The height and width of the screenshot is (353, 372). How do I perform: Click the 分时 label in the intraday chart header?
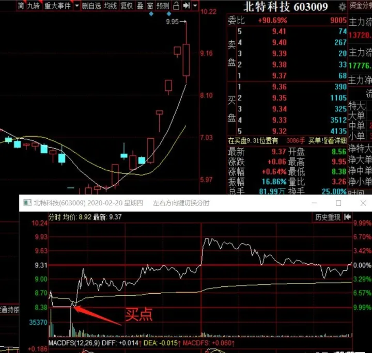(55, 217)
